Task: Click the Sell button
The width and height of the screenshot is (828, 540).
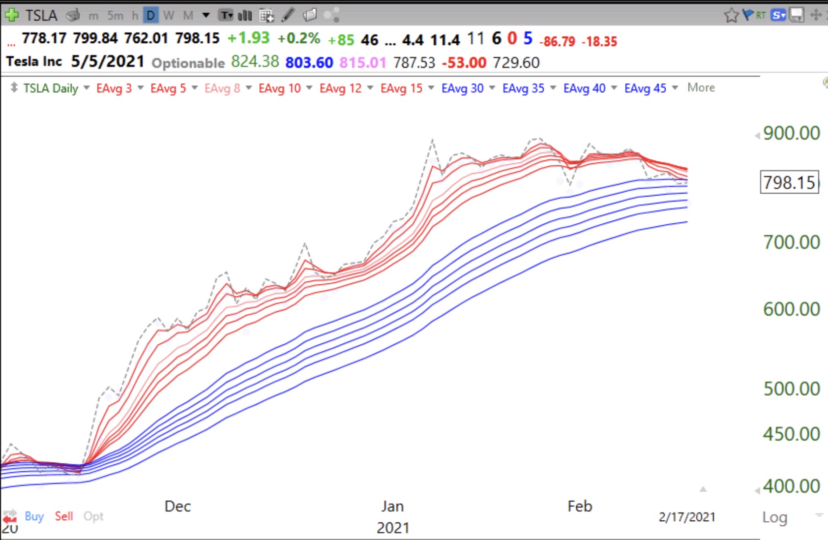Action: click(64, 516)
